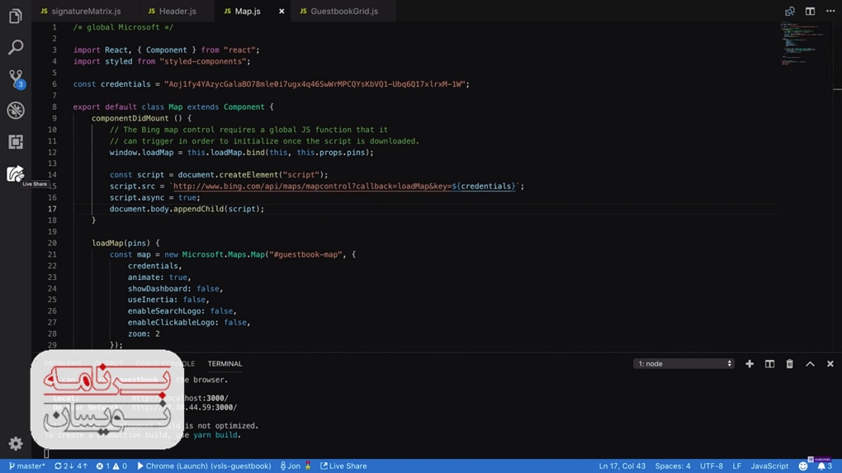
Task: Kill the terminal with trash icon
Action: 789,364
